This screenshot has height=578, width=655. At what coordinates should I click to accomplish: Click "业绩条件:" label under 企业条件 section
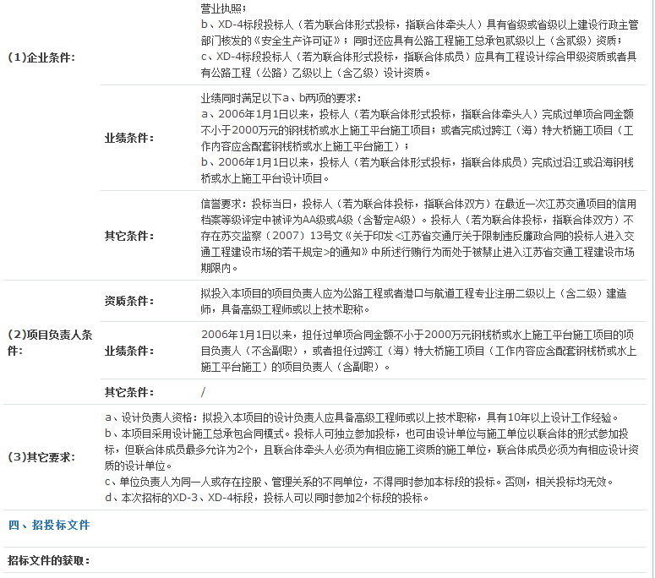coord(128,138)
